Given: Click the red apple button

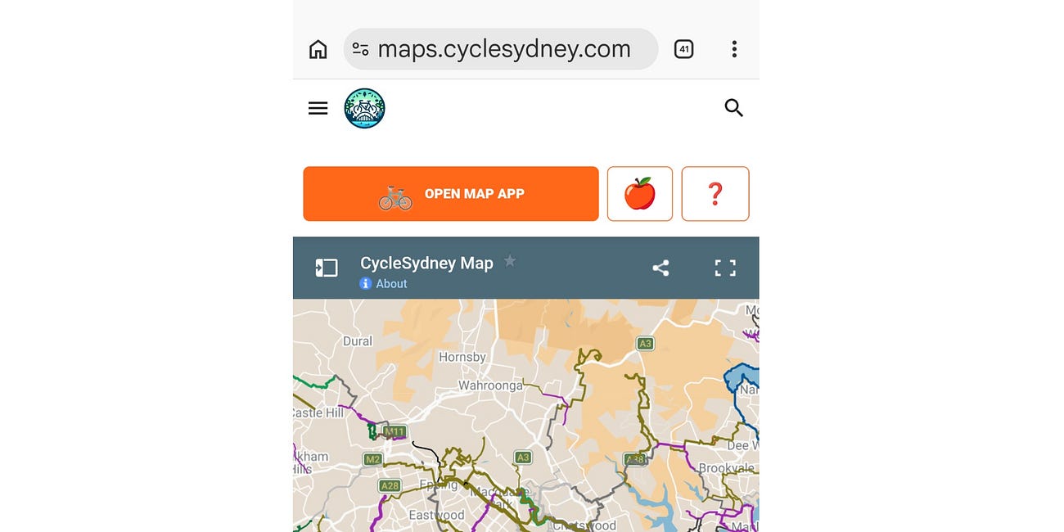Looking at the screenshot, I should 640,194.
